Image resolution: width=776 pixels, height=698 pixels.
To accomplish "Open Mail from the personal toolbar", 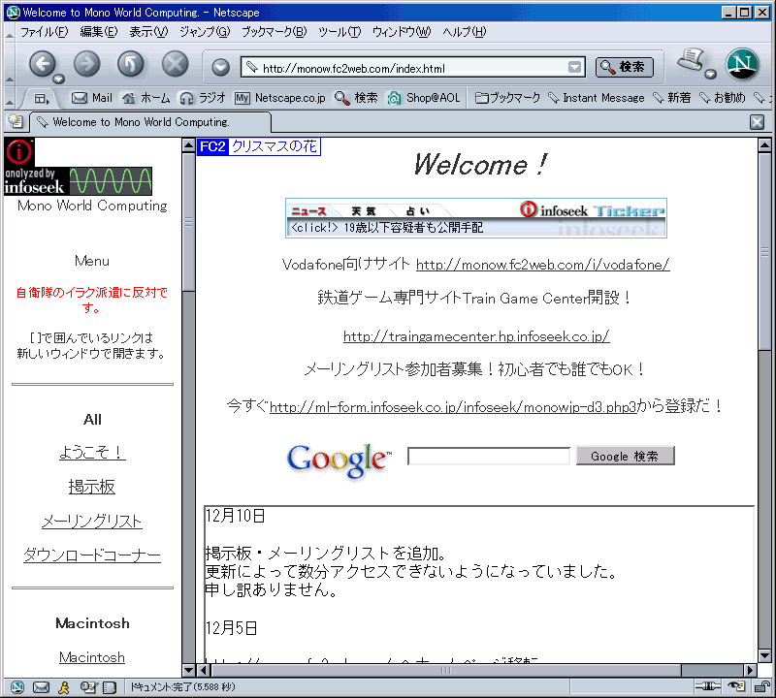I will [x=92, y=98].
